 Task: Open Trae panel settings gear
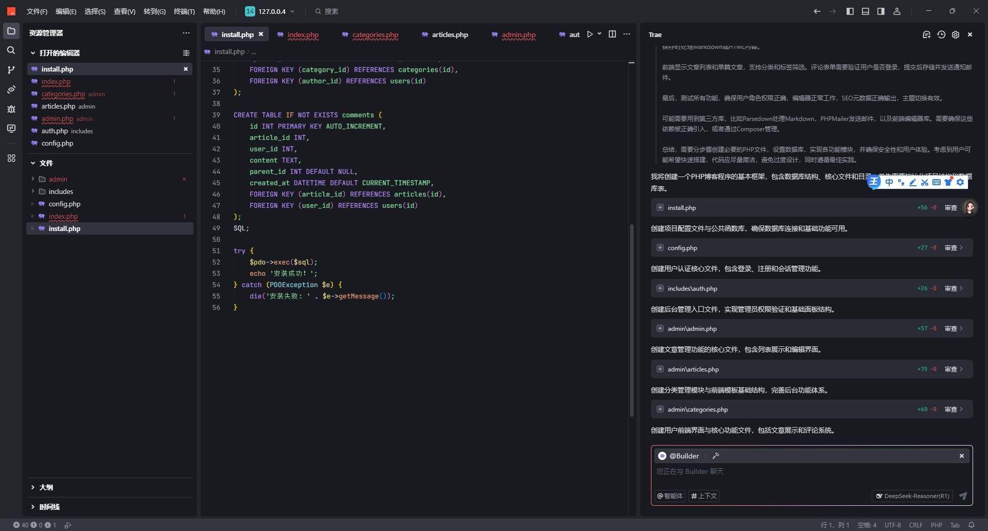point(956,34)
